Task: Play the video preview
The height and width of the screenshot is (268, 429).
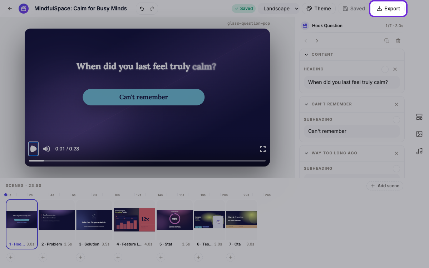Action: pos(33,149)
